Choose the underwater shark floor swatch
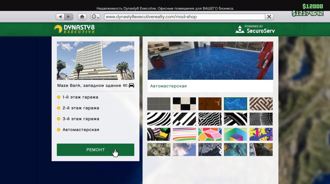 235,149
